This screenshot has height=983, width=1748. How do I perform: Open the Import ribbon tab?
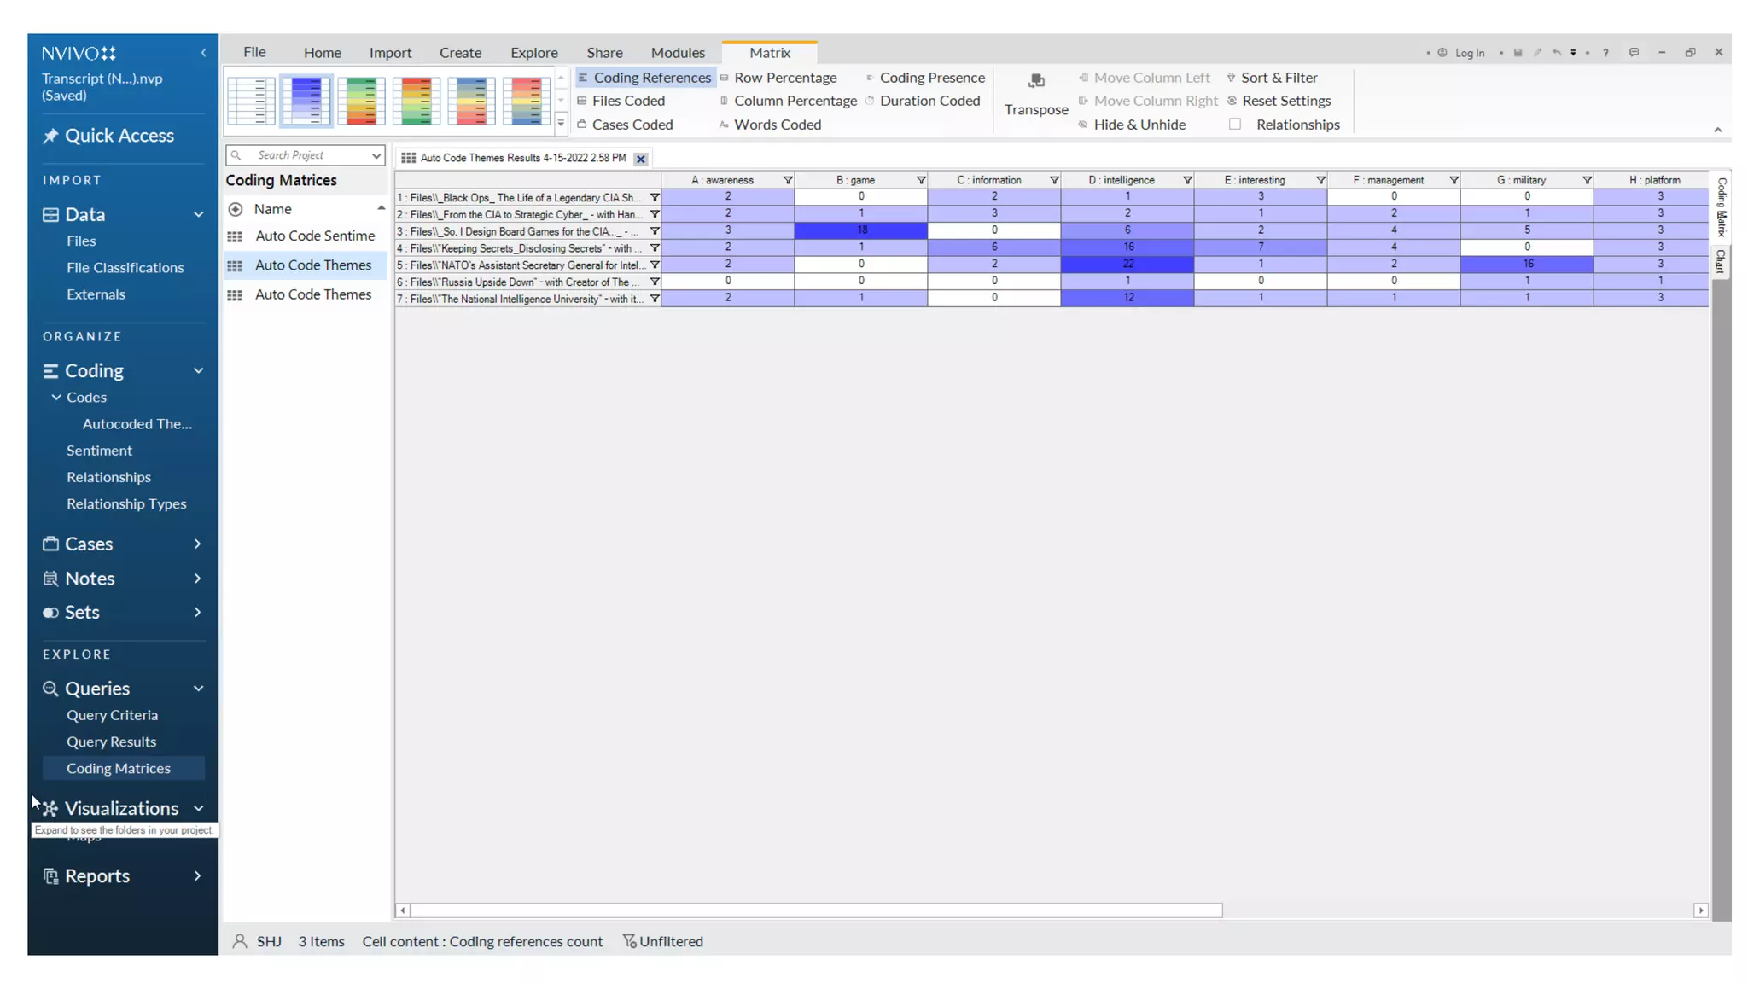tap(390, 53)
